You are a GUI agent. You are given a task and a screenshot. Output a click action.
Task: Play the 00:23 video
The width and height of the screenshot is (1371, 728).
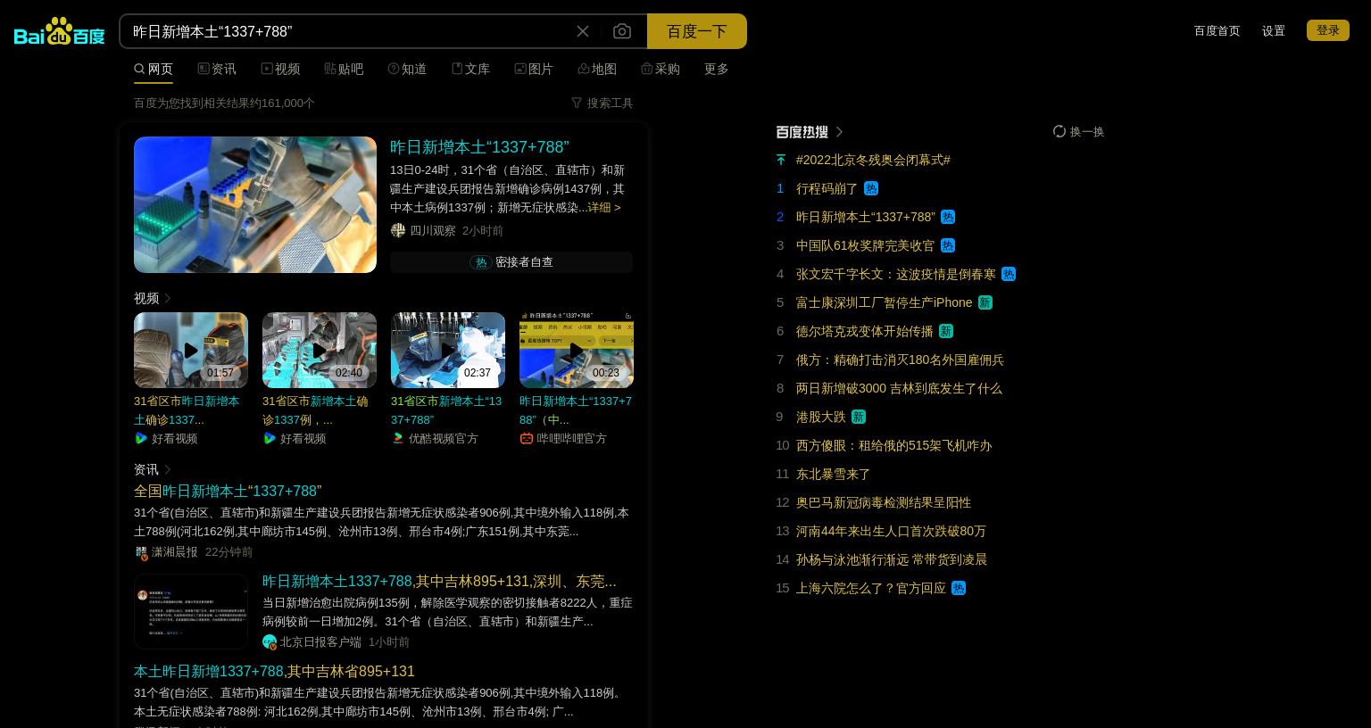pyautogui.click(x=577, y=350)
